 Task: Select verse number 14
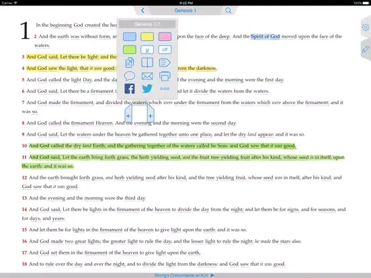pyautogui.click(x=24, y=210)
